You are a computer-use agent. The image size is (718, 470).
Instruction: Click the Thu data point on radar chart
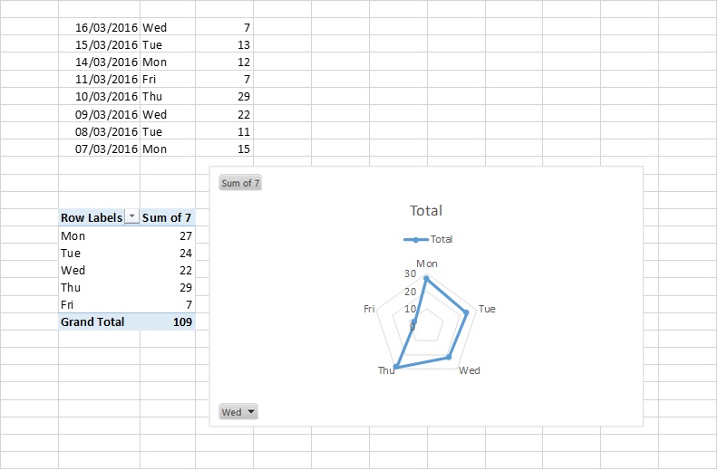(x=396, y=367)
